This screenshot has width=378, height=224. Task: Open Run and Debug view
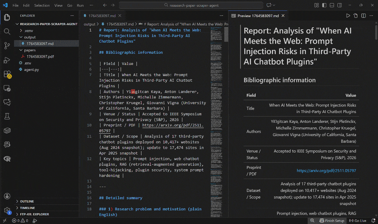click(x=7, y=60)
